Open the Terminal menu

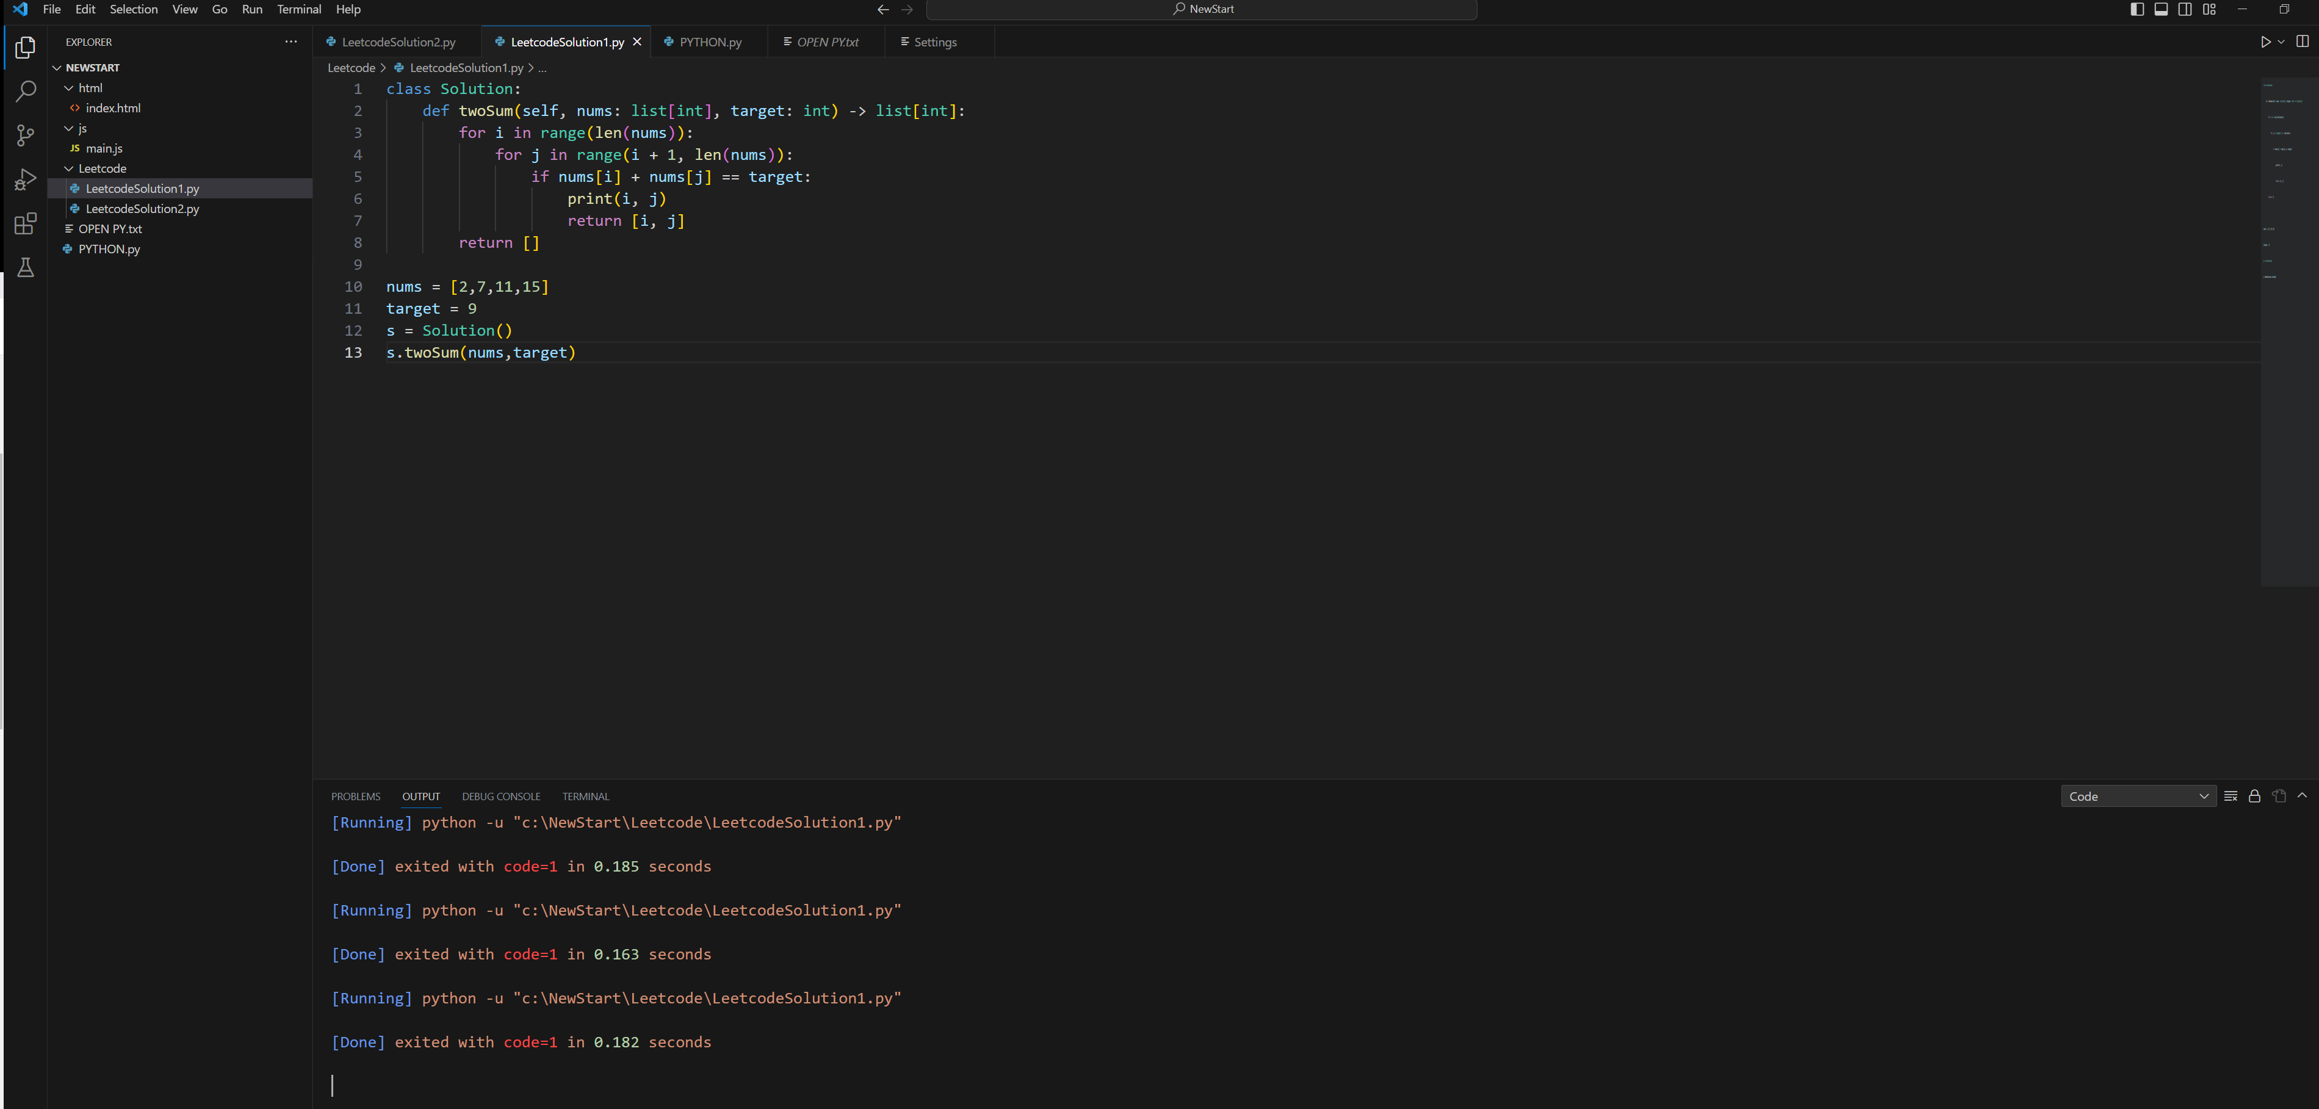299,9
